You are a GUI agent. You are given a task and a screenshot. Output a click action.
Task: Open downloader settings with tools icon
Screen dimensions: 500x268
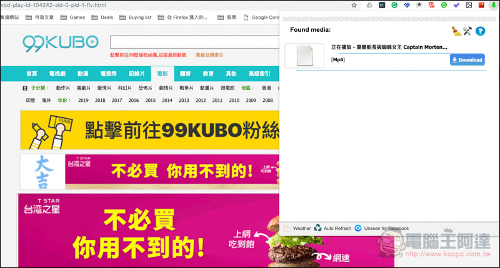[x=467, y=31]
